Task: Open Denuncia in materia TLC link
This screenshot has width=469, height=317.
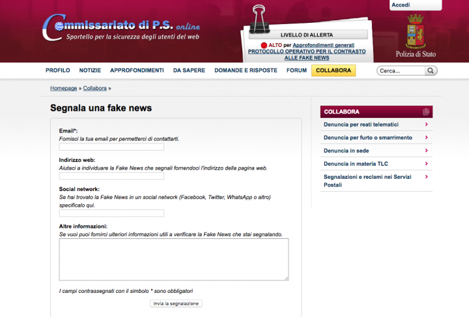Action: click(x=356, y=164)
